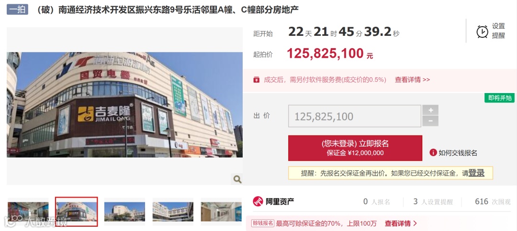
Task: Decrease bid with the minus stepper
Action: [430, 121]
